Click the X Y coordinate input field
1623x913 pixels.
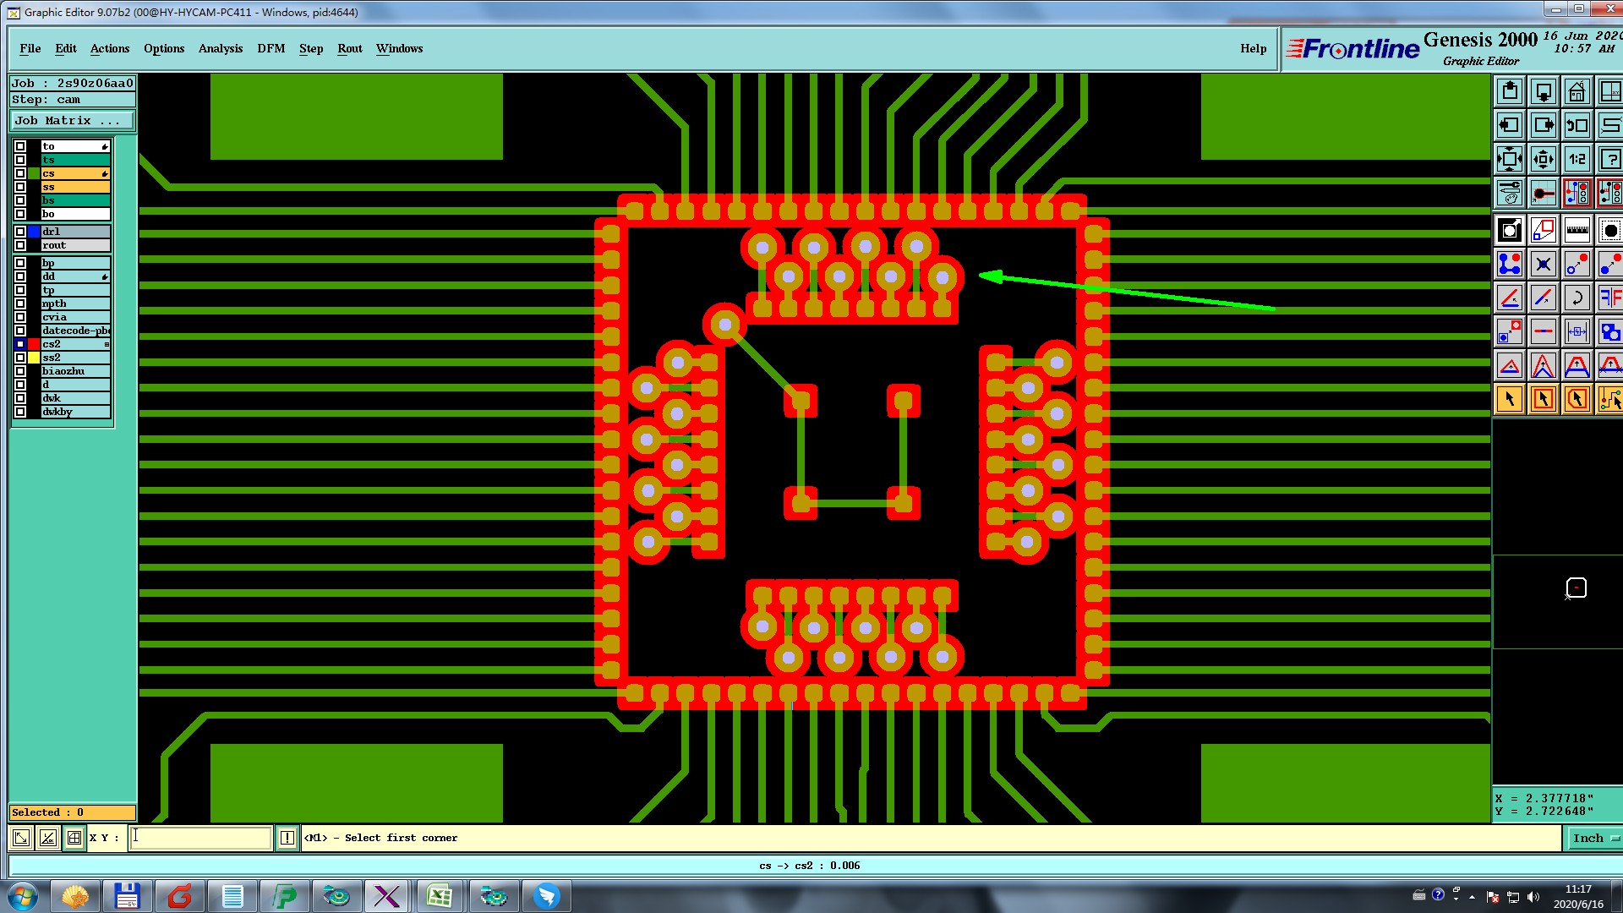tap(200, 838)
